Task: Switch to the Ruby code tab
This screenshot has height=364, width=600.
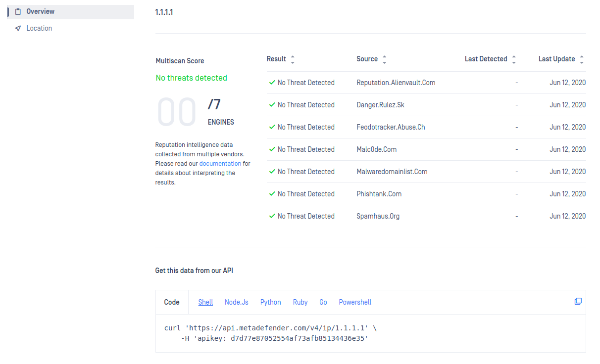Action: pyautogui.click(x=300, y=302)
